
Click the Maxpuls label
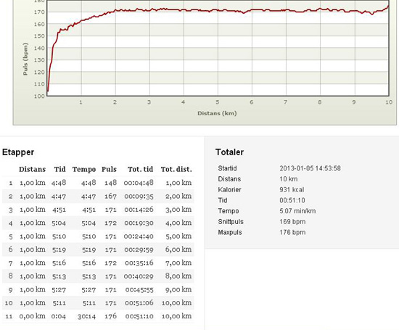point(230,233)
